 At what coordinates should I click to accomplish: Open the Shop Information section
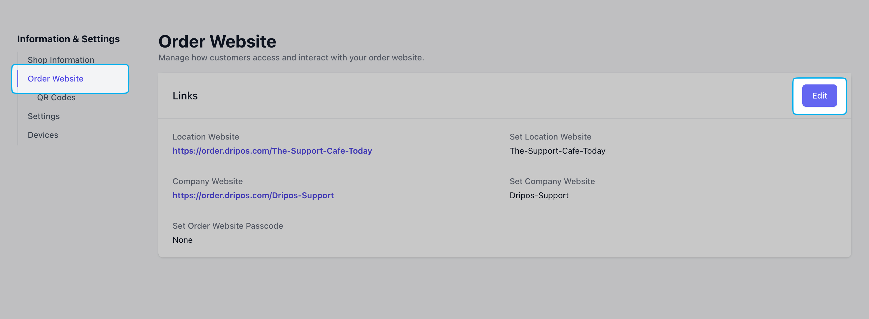(61, 60)
